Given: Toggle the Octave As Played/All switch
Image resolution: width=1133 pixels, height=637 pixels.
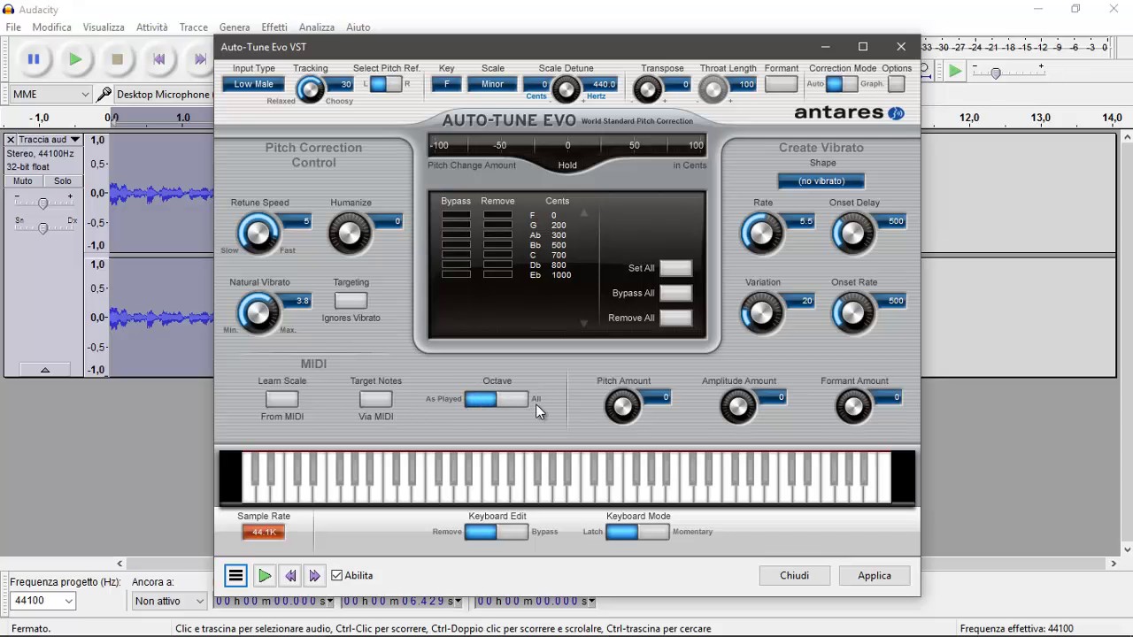Looking at the screenshot, I should coord(497,399).
